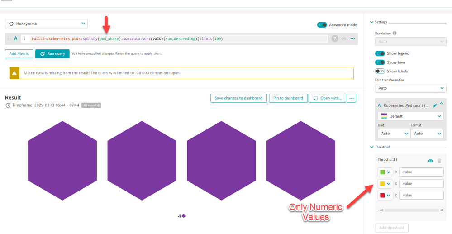
Task: Click the query help question mark icon
Action: pos(335,39)
